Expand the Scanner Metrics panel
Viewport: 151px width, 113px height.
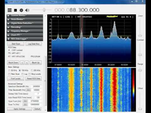tap(25, 15)
